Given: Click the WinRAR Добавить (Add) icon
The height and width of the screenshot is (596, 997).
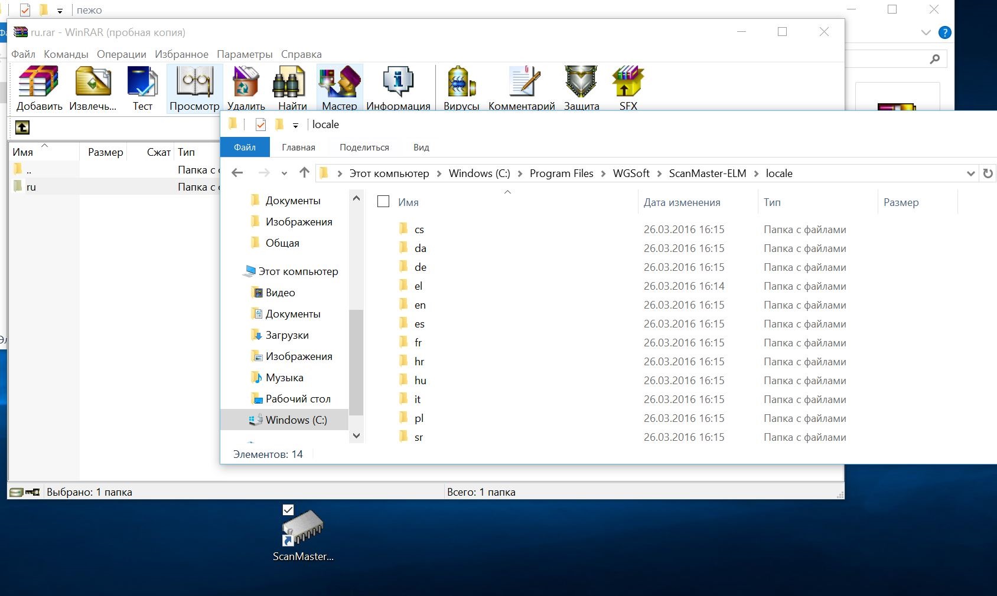Looking at the screenshot, I should [x=39, y=88].
